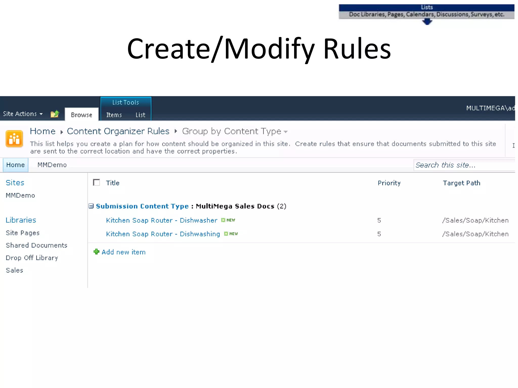This screenshot has width=518, height=388.
Task: Open the Items ribbon tab
Action: (114, 115)
